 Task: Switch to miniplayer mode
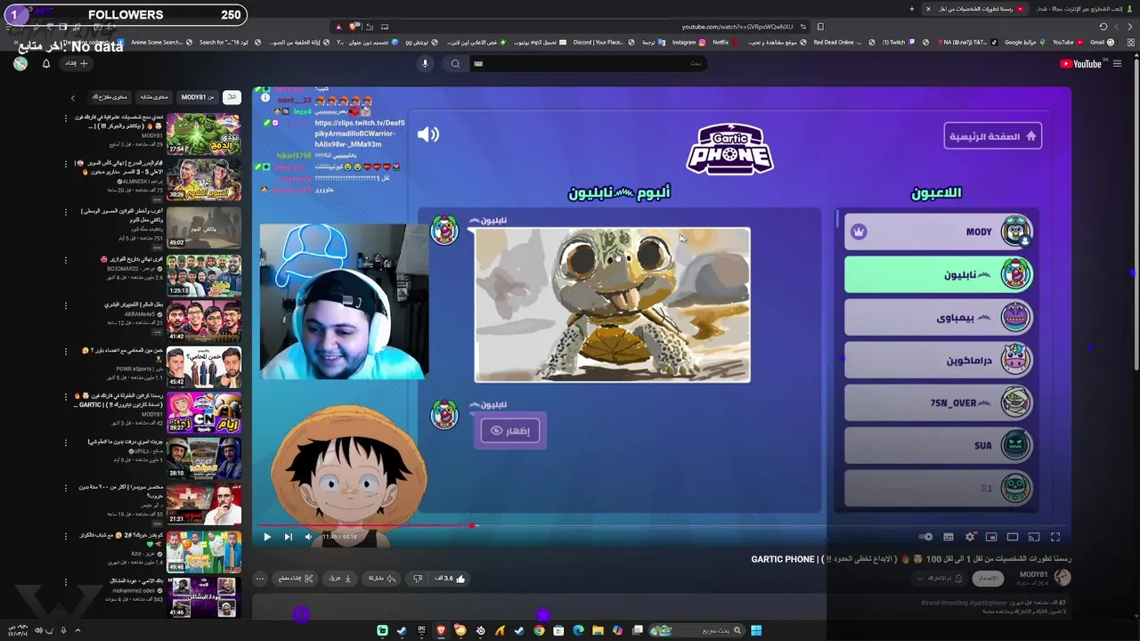click(x=991, y=537)
